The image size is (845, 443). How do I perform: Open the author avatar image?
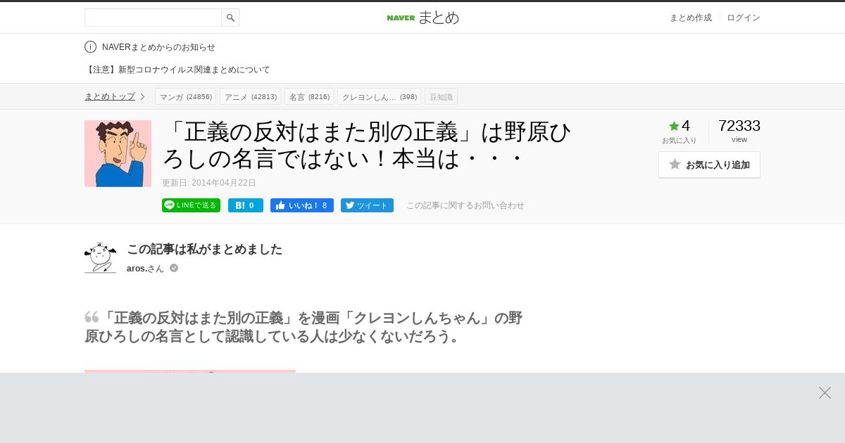point(100,257)
